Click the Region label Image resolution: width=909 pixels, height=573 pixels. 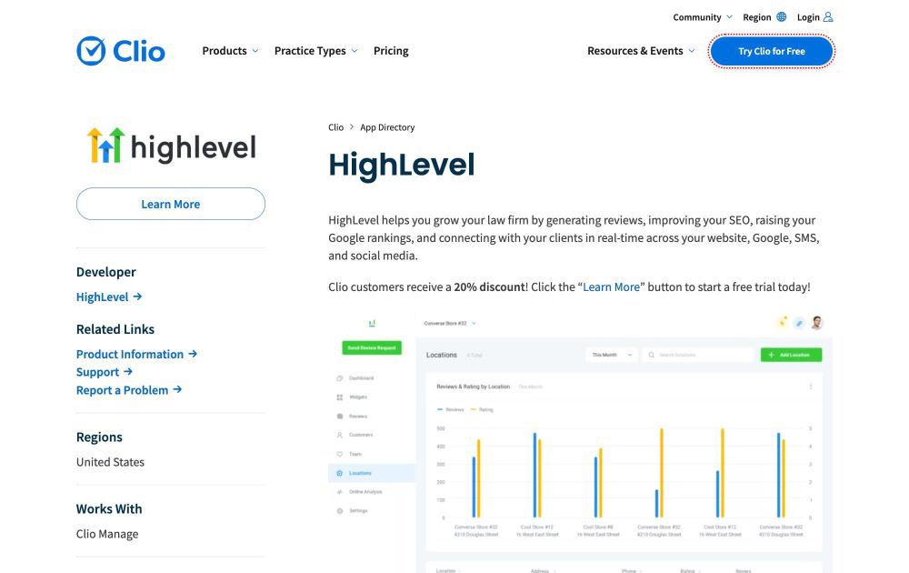pyautogui.click(x=757, y=16)
